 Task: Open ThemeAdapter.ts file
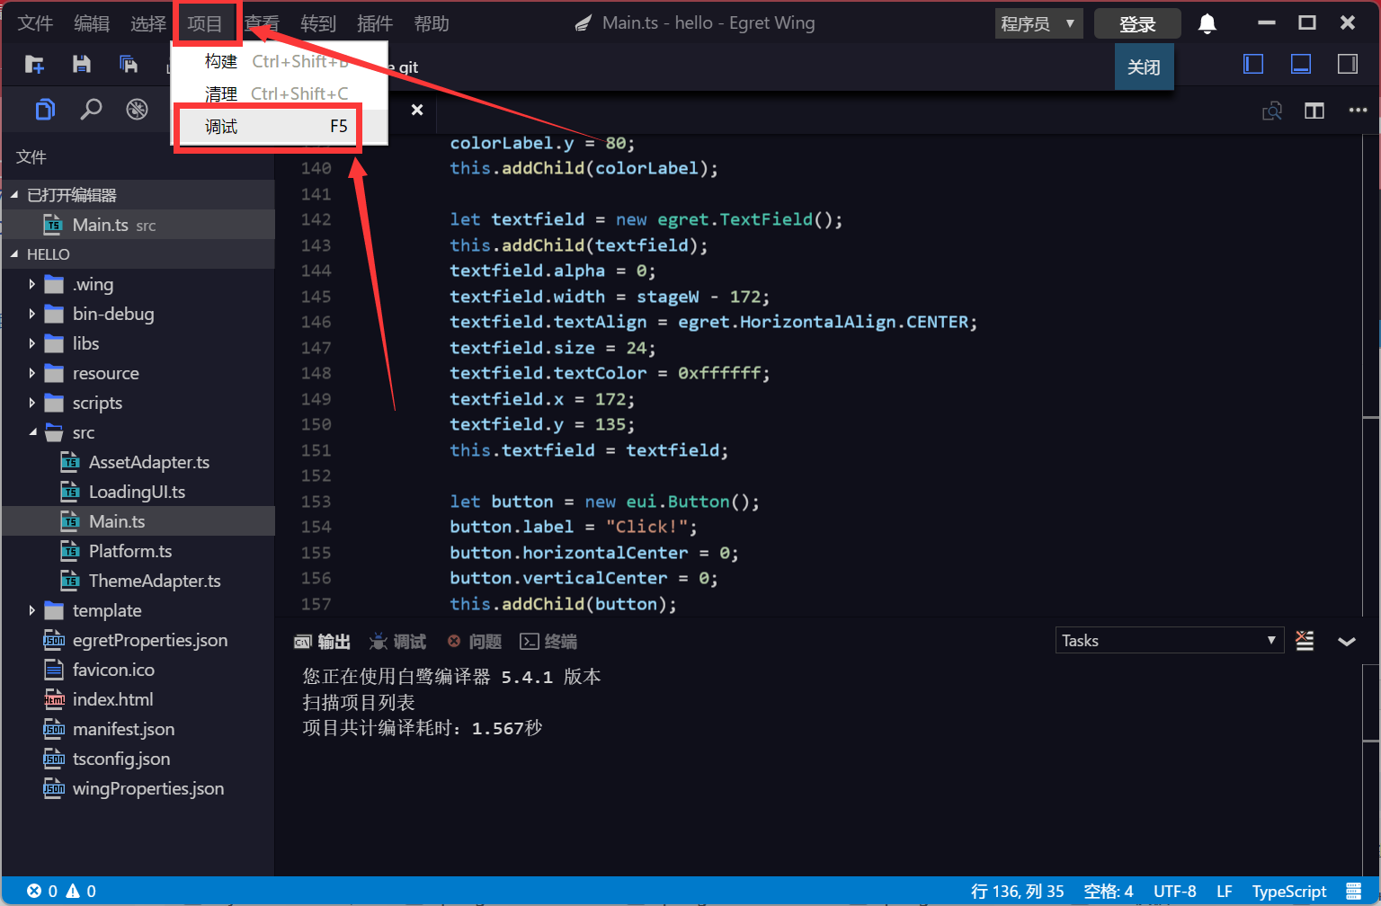(x=138, y=581)
